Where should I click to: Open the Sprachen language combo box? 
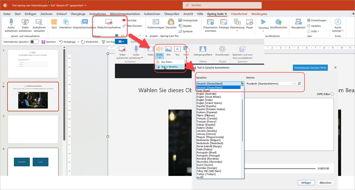click(220, 84)
